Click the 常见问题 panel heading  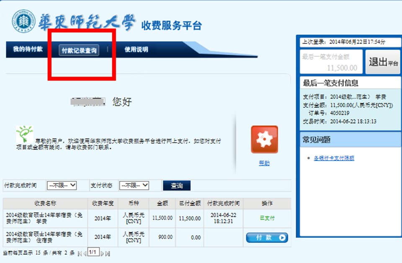coord(317,140)
